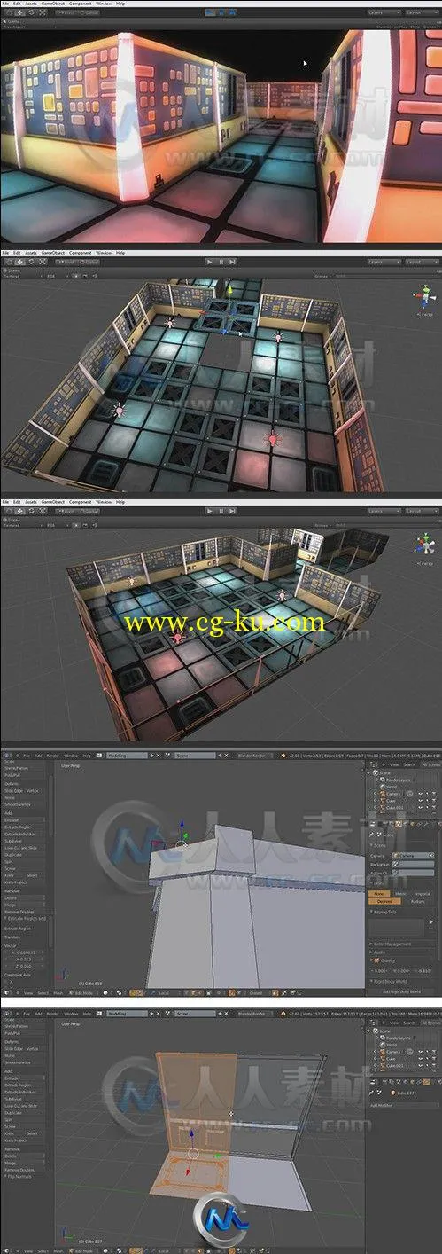Screen dimensions: 442x1254
Task: Select the Move tool in top Unity window
Action: (x=20, y=12)
